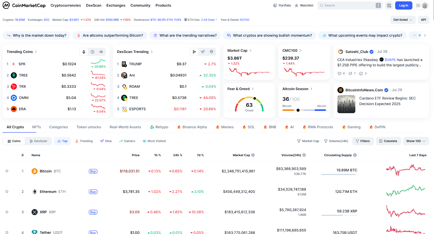Select first icon toggle in DexScan Trending
The image size is (434, 234).
(194, 52)
